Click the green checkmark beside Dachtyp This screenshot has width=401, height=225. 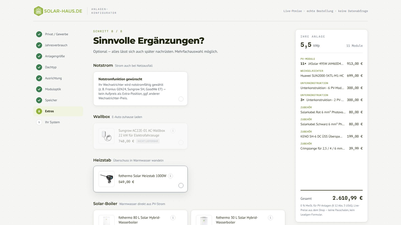[39, 67]
